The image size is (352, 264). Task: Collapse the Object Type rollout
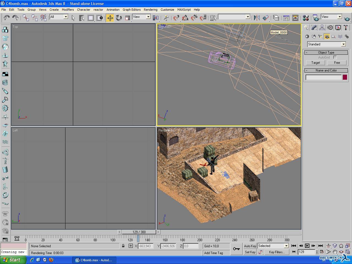click(x=326, y=52)
